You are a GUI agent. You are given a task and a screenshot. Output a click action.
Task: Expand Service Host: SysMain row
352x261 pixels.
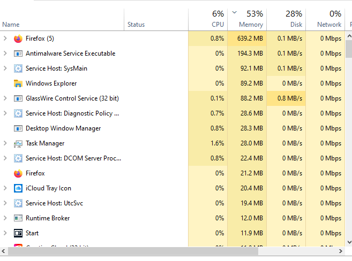[5, 68]
